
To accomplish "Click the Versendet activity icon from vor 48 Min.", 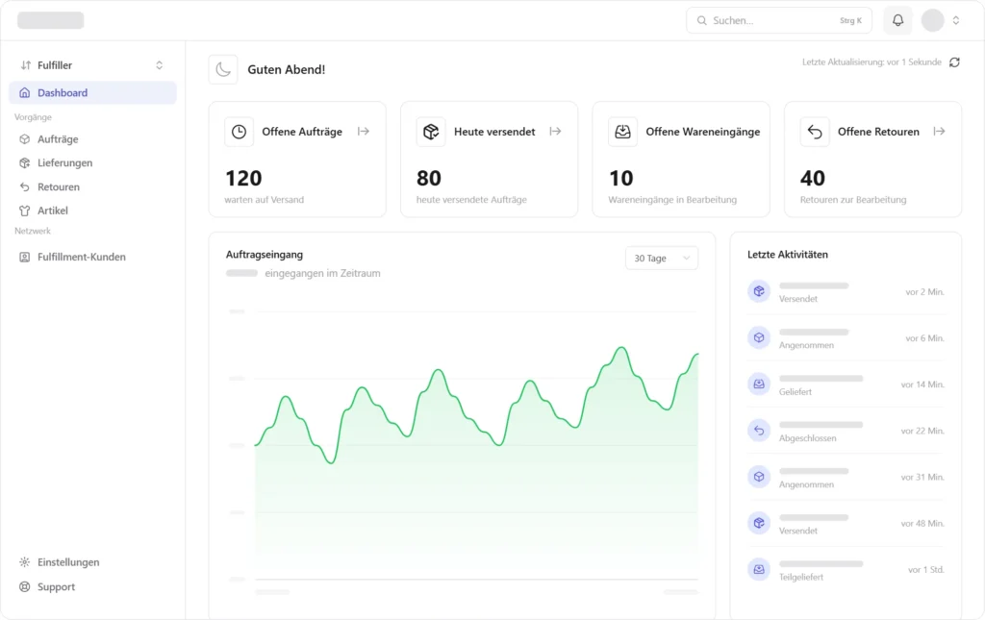I will 759,523.
